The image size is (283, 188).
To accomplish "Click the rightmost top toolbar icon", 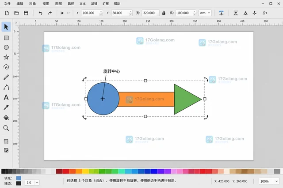I will [x=265, y=13].
